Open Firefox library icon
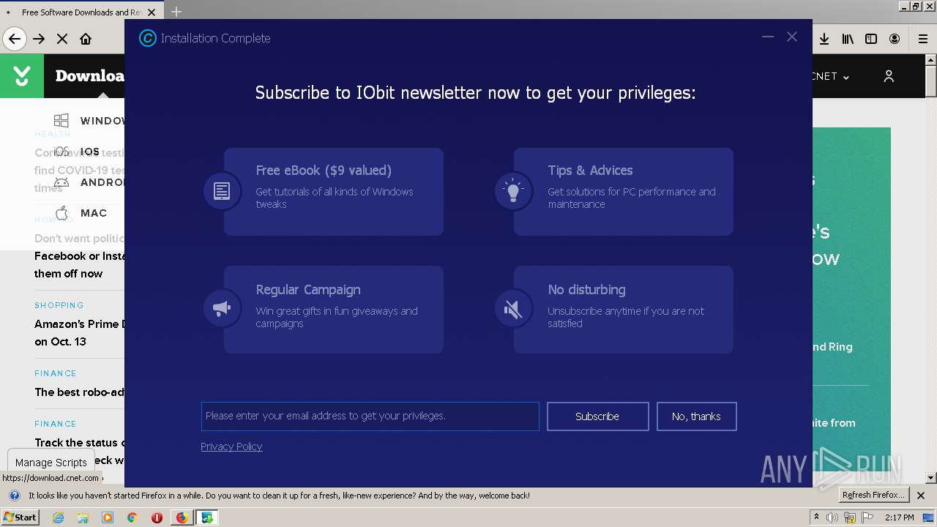937x527 pixels. pos(848,39)
